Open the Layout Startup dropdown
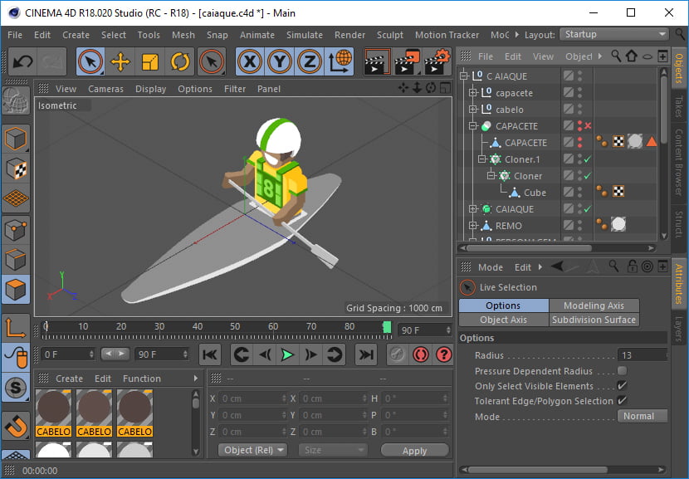This screenshot has width=689, height=479. tap(614, 34)
